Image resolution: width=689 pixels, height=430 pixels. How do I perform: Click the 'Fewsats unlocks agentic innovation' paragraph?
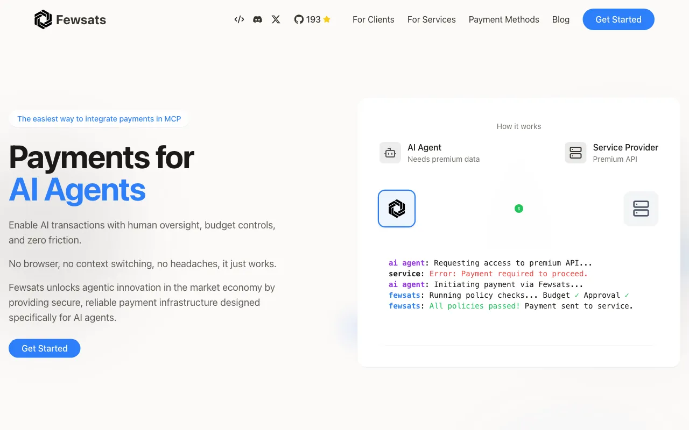[142, 303]
